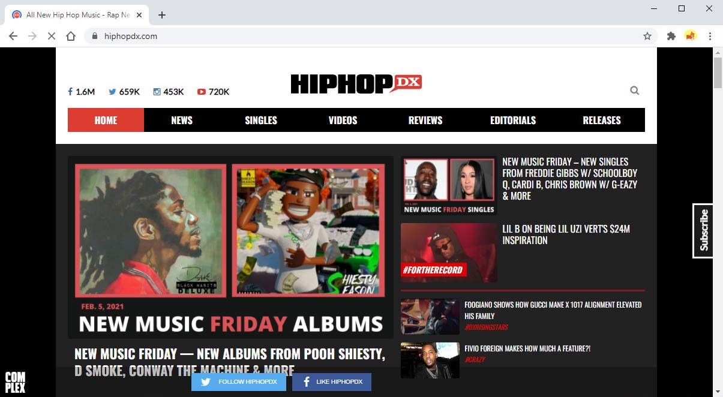Click the site search magnifier icon

click(635, 91)
